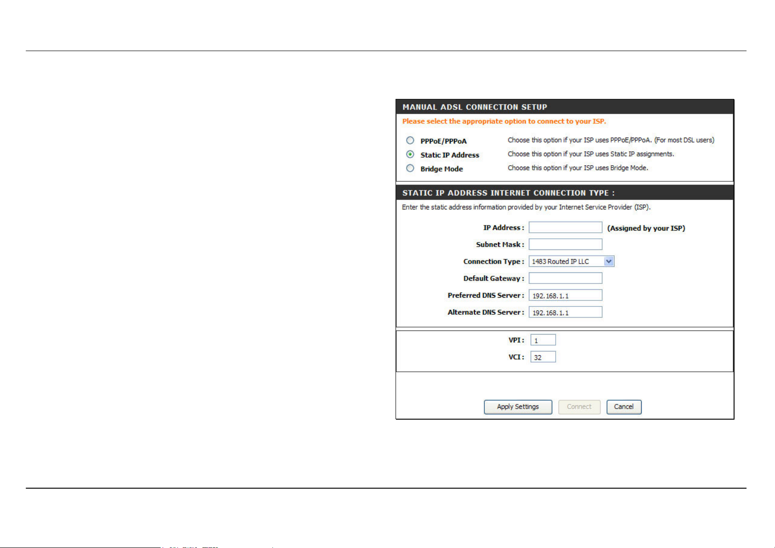Select the PPPoE/PPPoA radio button
The image size is (775, 548).
[410, 140]
